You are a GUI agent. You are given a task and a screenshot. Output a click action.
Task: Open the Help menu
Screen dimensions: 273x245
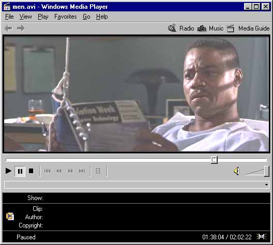102,17
